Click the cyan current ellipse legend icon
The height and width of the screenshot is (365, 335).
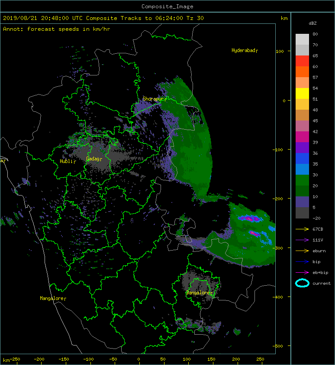(302, 283)
